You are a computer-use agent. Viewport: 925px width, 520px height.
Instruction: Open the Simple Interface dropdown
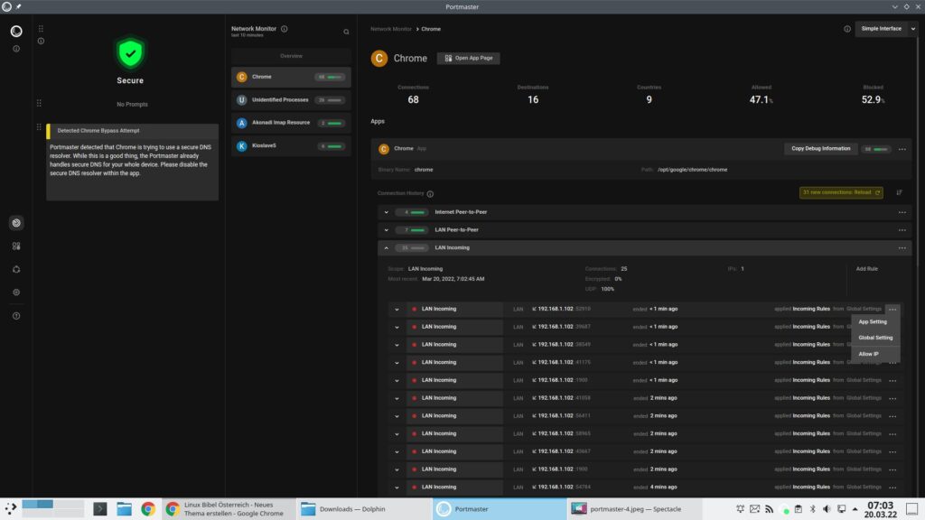click(886, 29)
